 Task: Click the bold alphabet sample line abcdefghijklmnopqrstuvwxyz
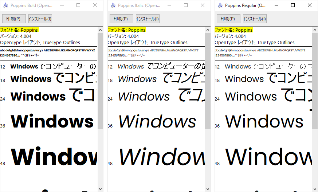pos(47,50)
